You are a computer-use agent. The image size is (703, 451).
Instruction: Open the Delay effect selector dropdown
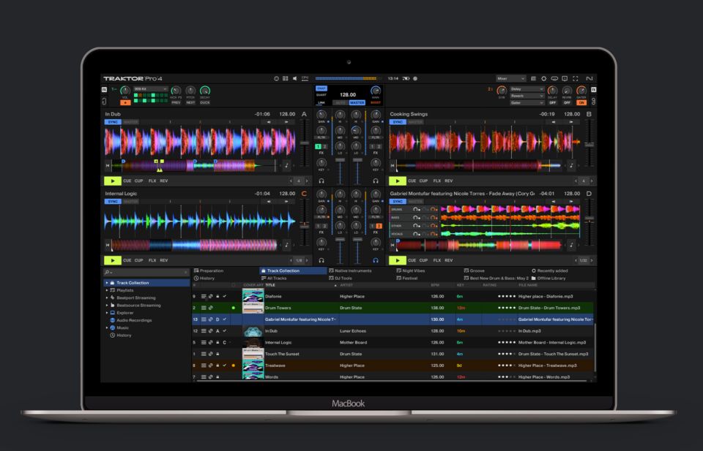pos(527,89)
